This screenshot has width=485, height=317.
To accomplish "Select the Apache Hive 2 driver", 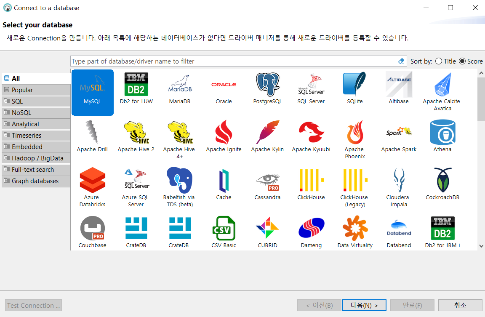I will 136,136.
